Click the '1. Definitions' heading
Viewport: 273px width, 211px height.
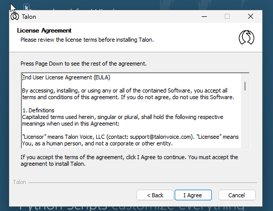pos(38,110)
